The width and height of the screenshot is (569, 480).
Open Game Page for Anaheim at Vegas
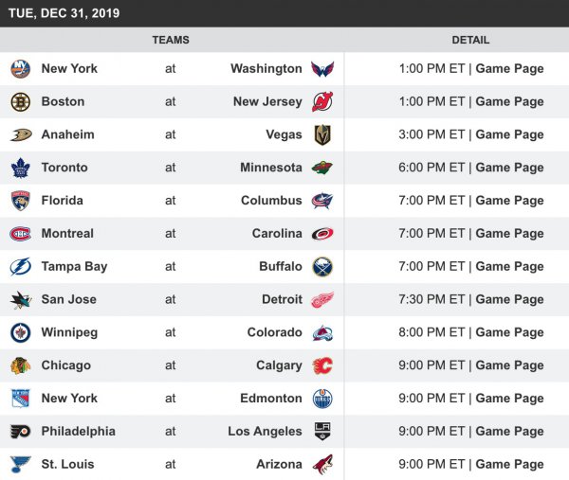(509, 135)
